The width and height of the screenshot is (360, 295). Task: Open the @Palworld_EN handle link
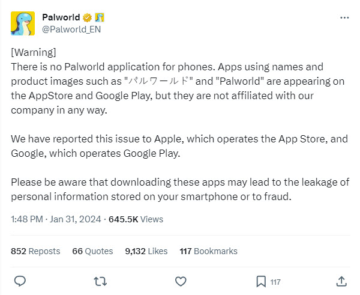click(x=71, y=29)
